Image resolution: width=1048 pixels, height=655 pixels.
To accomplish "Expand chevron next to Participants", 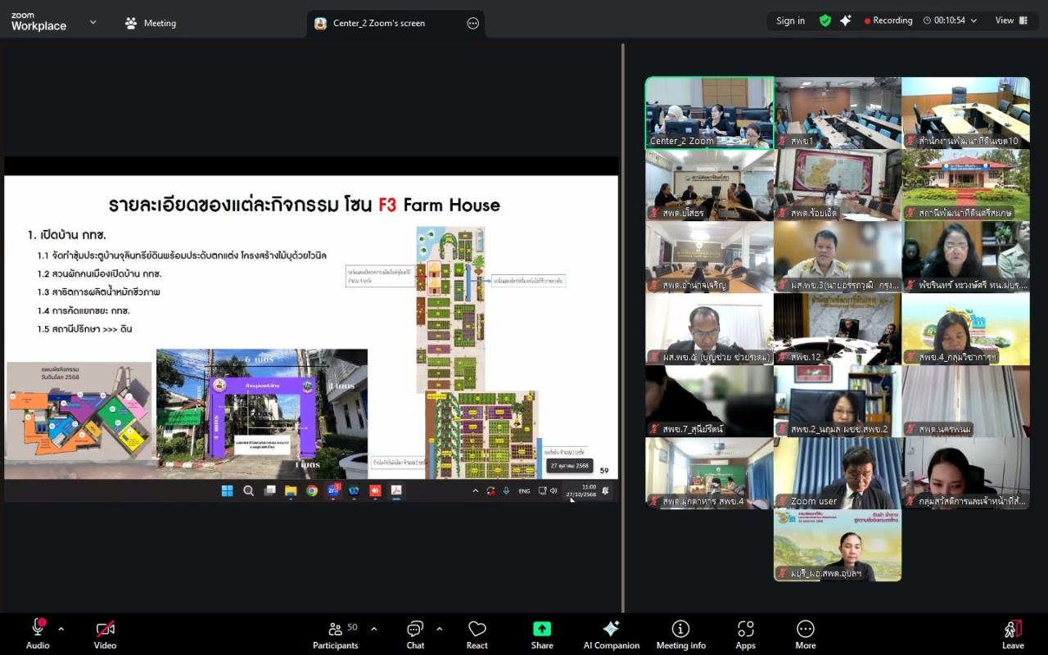I will click(374, 629).
